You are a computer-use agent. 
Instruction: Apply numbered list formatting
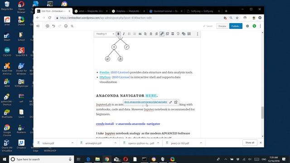pos(135,34)
